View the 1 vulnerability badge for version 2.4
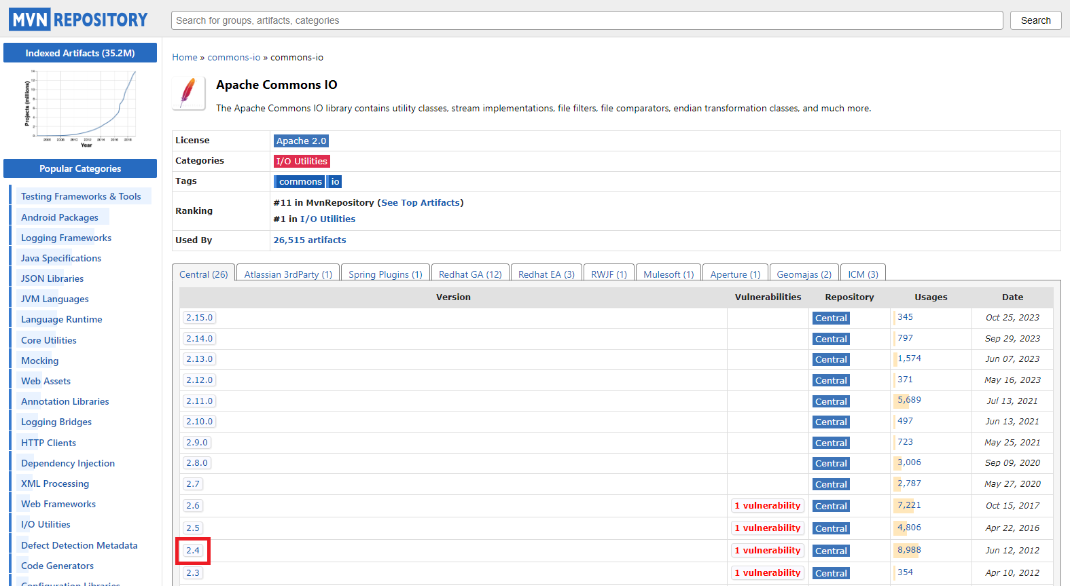Screen dimensions: 1070x586 [x=768, y=551]
